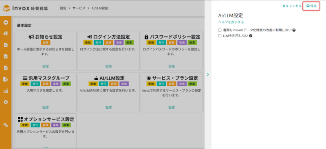Click the AI/LLM設定 panel title
The width and height of the screenshot is (326, 149).
pos(231,15)
